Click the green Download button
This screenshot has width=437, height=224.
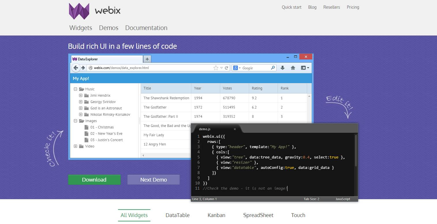click(x=94, y=180)
